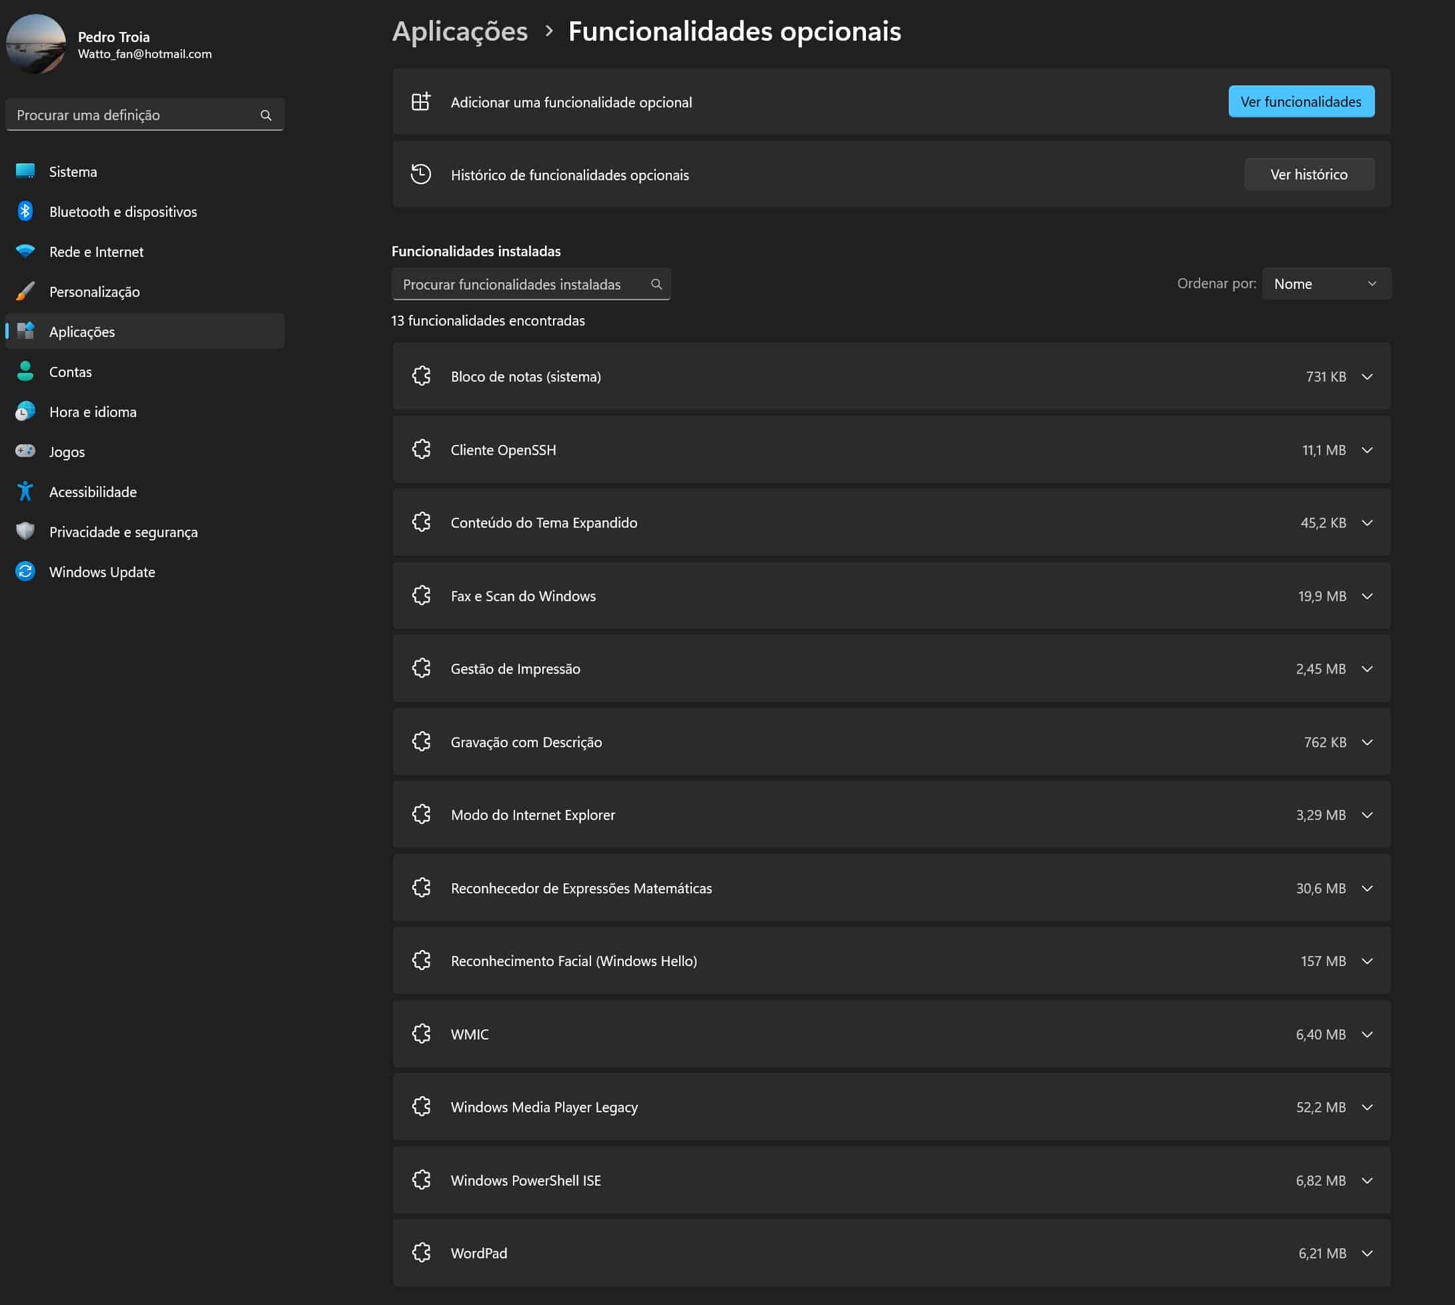1455x1305 pixels.
Task: Click the Aplicações breadcrumb link
Action: (x=460, y=31)
